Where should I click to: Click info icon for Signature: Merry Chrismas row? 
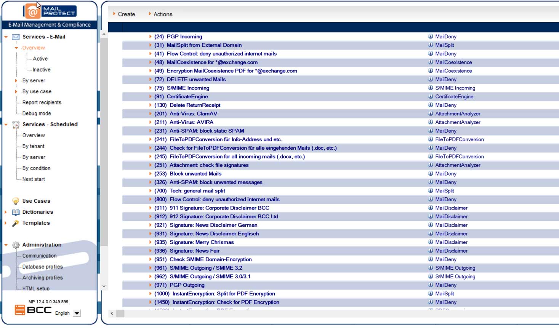coord(431,242)
